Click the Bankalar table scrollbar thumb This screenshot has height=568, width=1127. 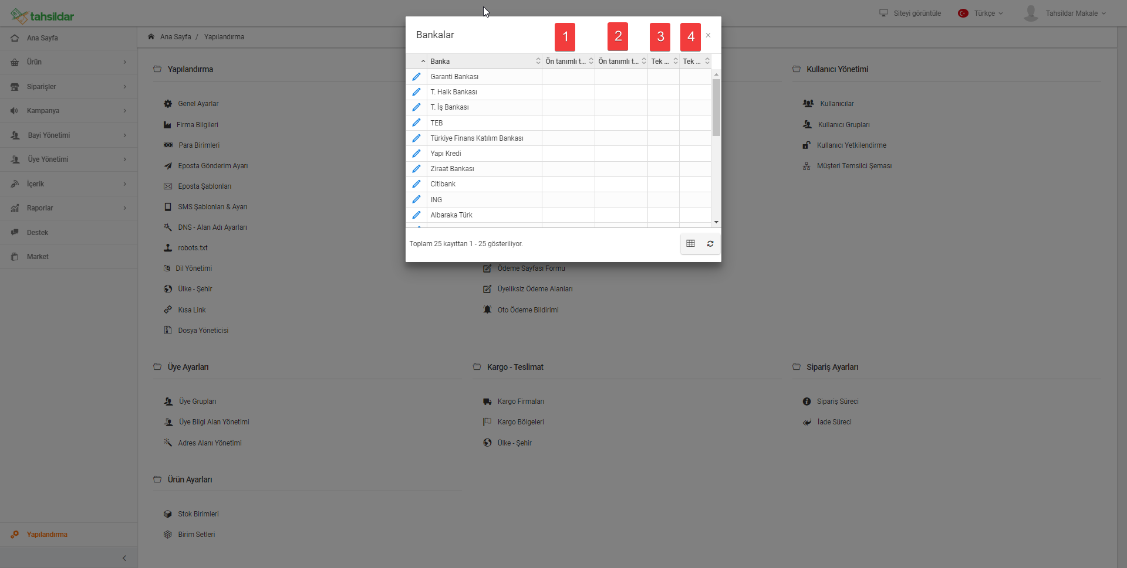coord(716,107)
